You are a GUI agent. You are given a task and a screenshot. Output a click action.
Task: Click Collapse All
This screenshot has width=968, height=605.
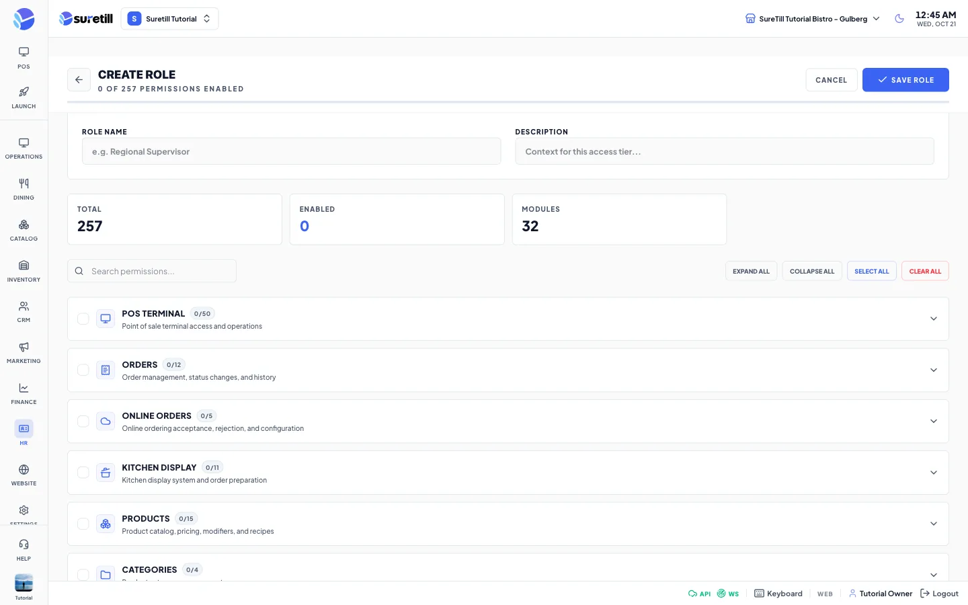coord(812,271)
